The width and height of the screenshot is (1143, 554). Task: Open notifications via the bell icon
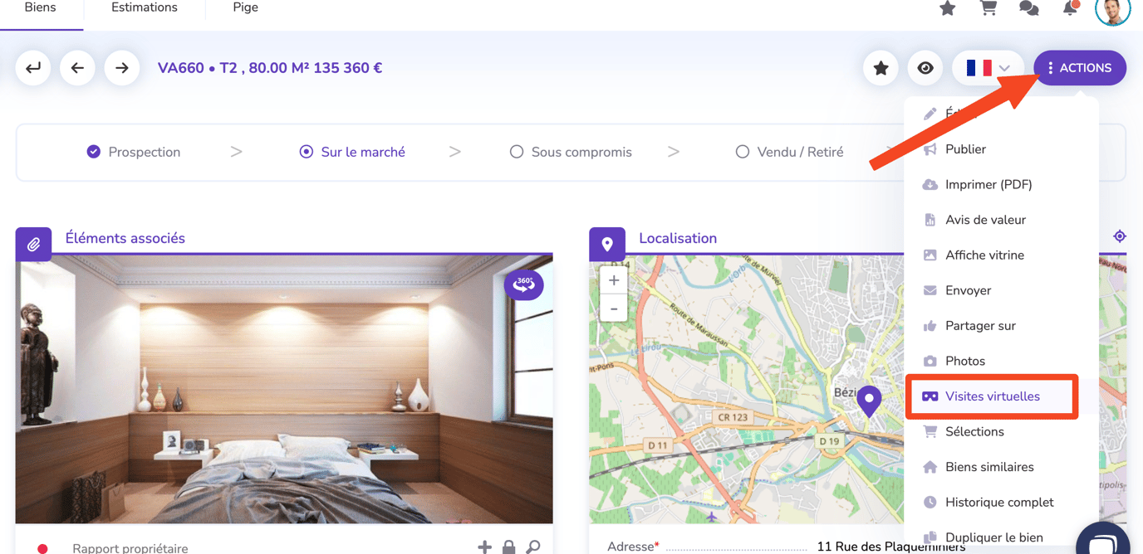(x=1070, y=7)
